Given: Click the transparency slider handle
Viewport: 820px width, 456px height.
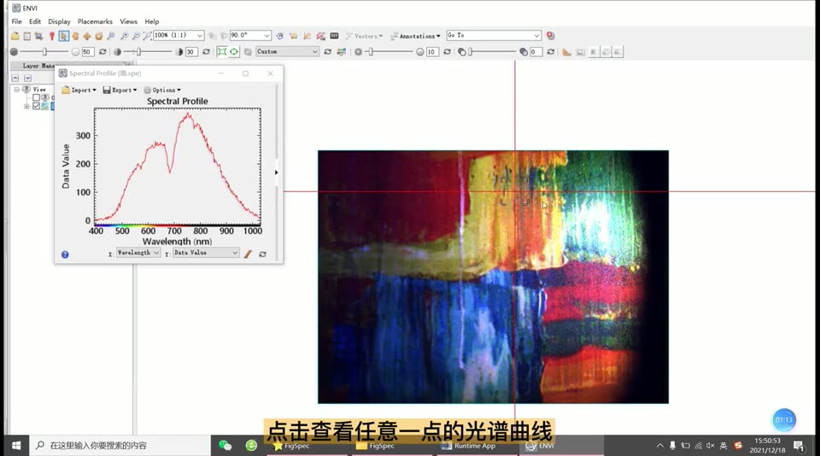Looking at the screenshot, I should 470,52.
